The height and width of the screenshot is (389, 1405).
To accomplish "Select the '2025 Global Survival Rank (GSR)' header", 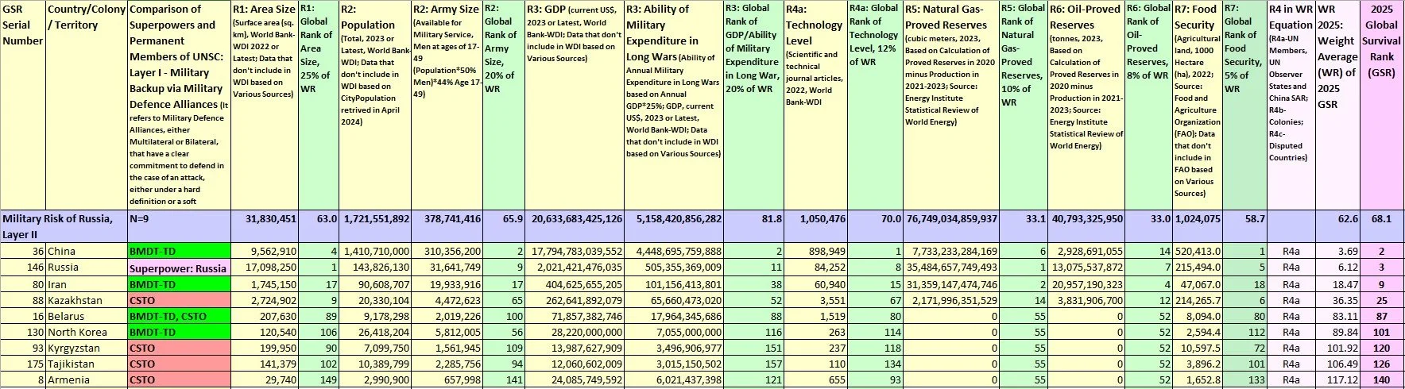I will pos(1382,105).
